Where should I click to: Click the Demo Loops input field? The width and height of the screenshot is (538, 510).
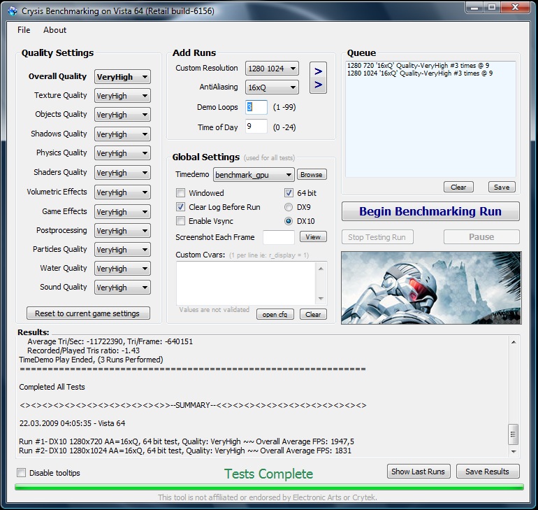[256, 107]
